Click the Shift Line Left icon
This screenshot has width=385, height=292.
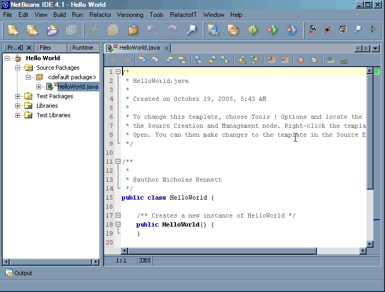[x=271, y=60]
